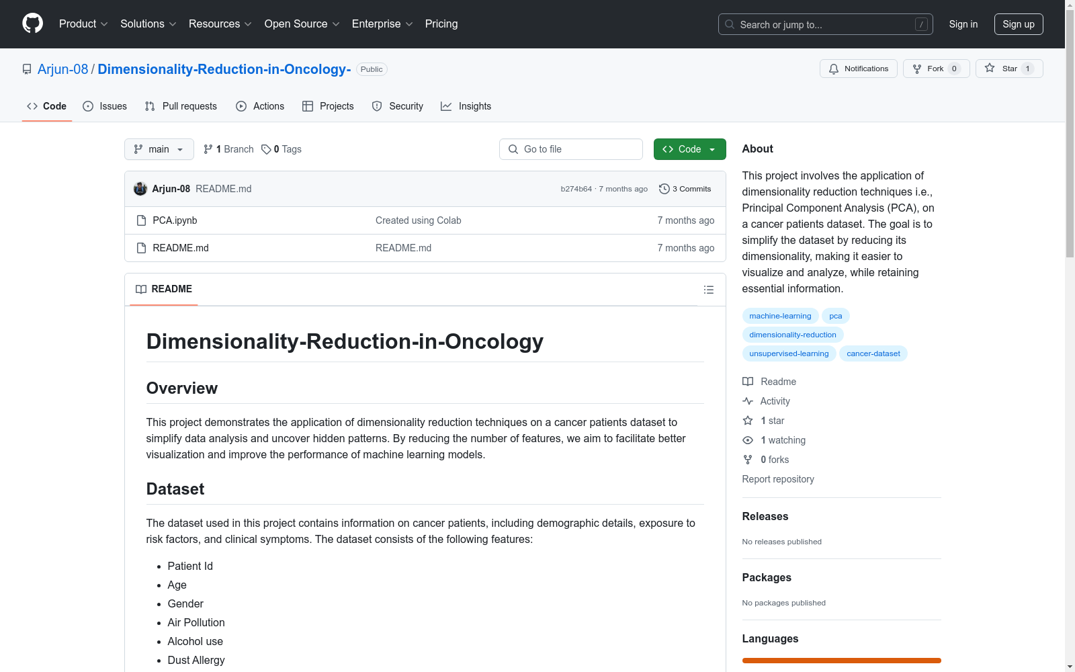Open README.md file in file list
Screen dimensions: 1075x672
(181, 248)
